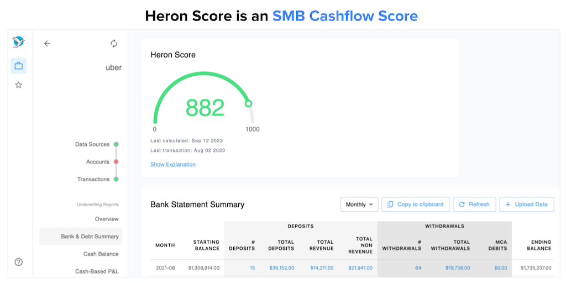Click the Refresh button
566x283 pixels.
click(x=474, y=205)
